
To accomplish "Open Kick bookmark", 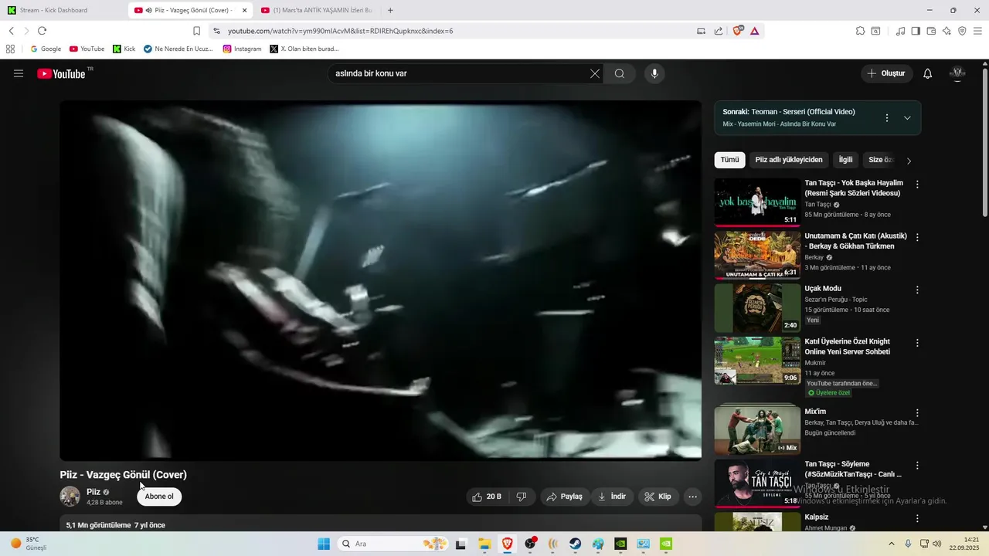I will click(x=124, y=49).
